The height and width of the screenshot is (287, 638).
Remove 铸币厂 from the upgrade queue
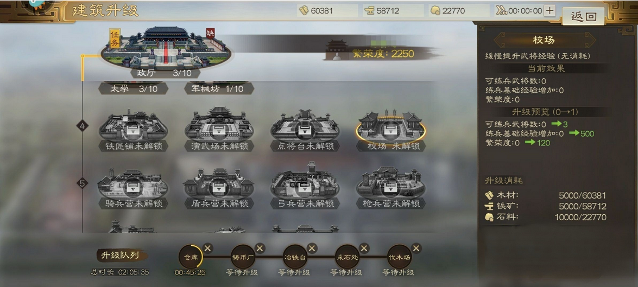click(x=260, y=248)
